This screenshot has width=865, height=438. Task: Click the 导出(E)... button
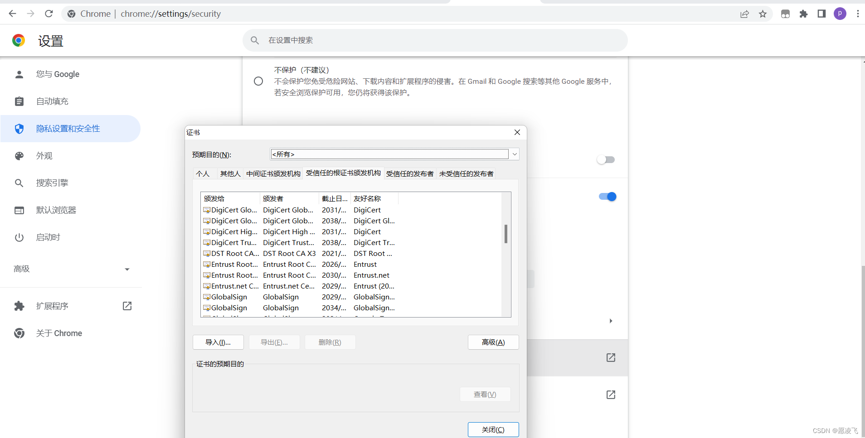pos(274,342)
